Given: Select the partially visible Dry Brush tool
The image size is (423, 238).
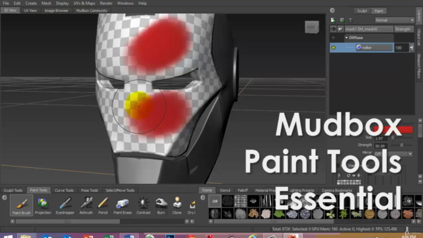Looking at the screenshot, I should pos(192,206).
